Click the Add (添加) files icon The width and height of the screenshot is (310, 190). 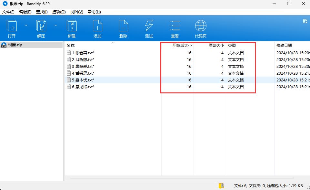97,26
